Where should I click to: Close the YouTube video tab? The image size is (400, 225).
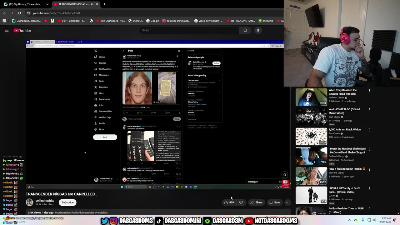(x=97, y=4)
